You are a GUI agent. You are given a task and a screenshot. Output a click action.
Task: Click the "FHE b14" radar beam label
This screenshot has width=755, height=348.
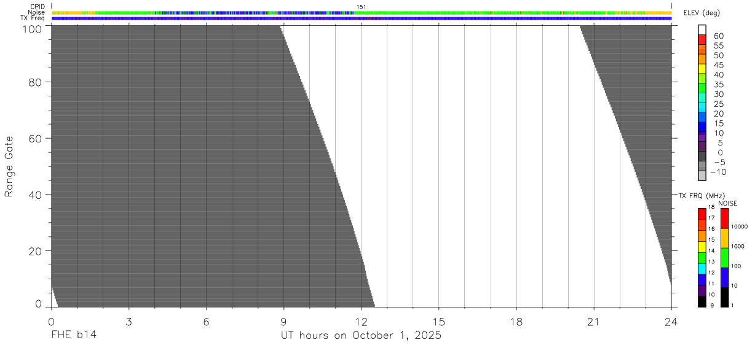74,336
